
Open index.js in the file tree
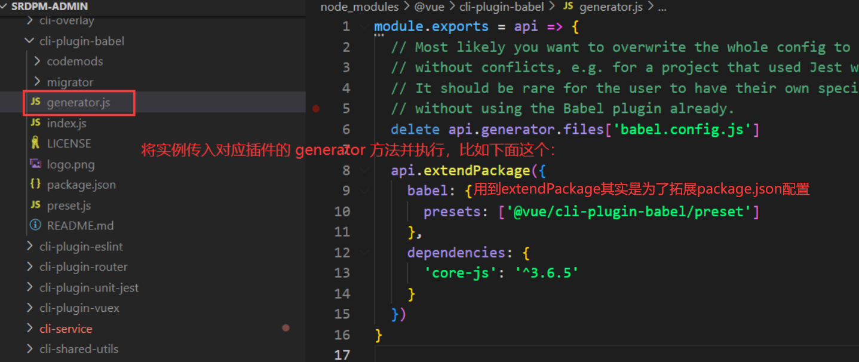pos(66,123)
